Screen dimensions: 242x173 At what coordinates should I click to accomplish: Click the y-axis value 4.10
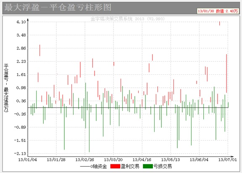(x=21, y=22)
